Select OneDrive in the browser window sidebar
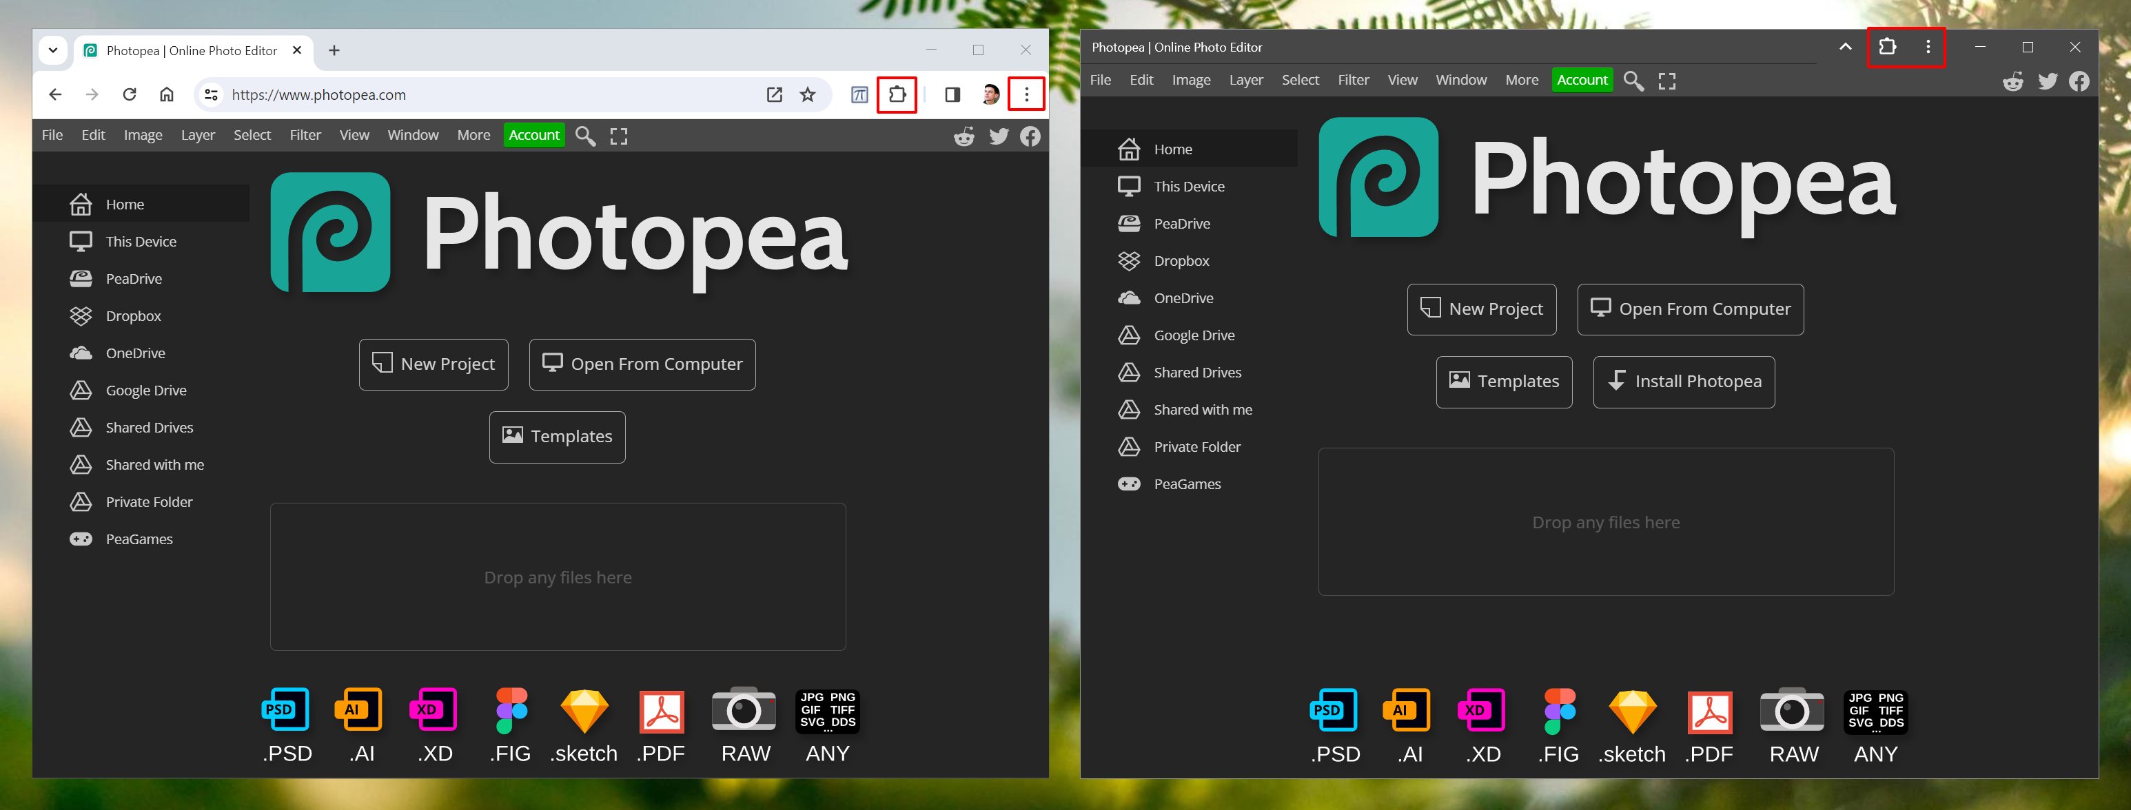The image size is (2131, 810). [141, 353]
